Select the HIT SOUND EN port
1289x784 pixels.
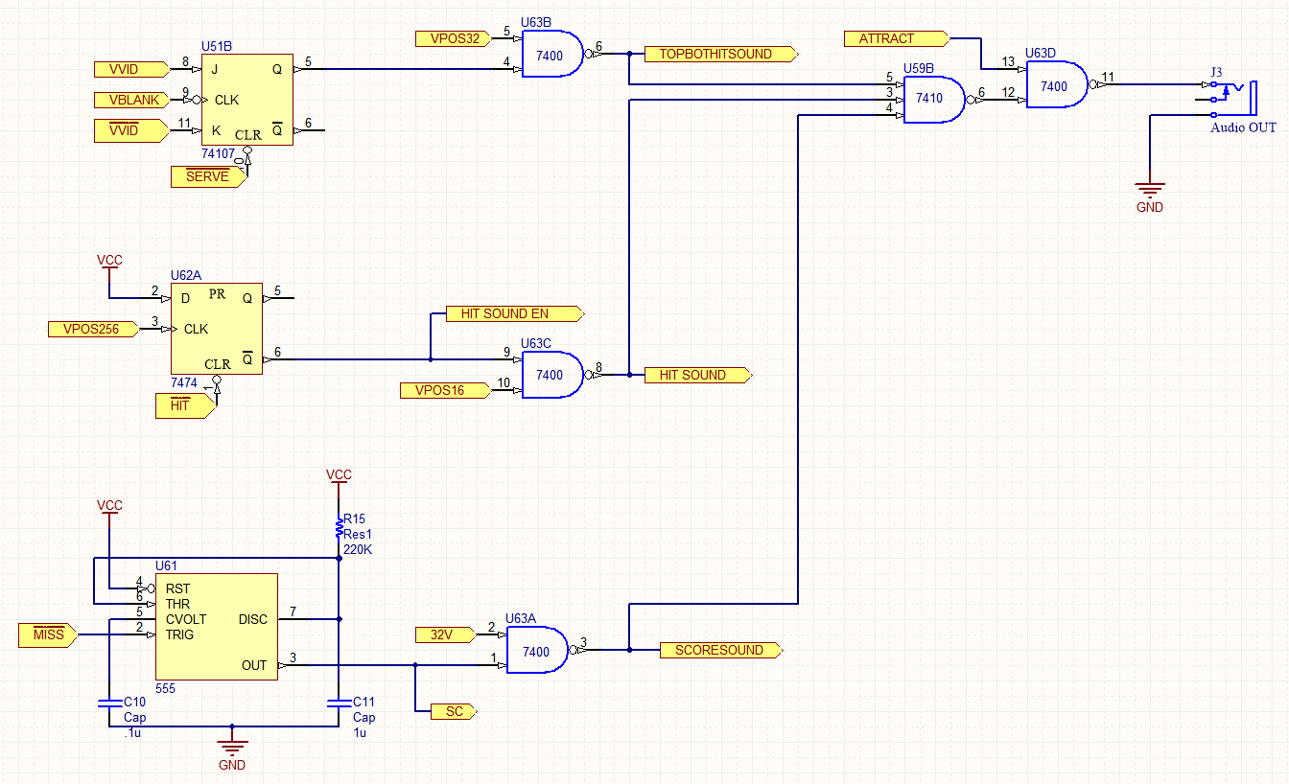[x=515, y=313]
